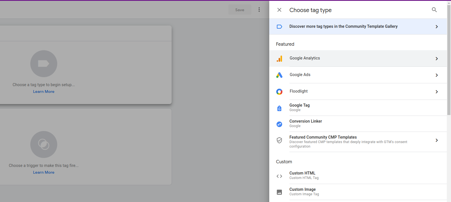
Task: Click the tag configuration placeholder icon
Action: click(44, 64)
